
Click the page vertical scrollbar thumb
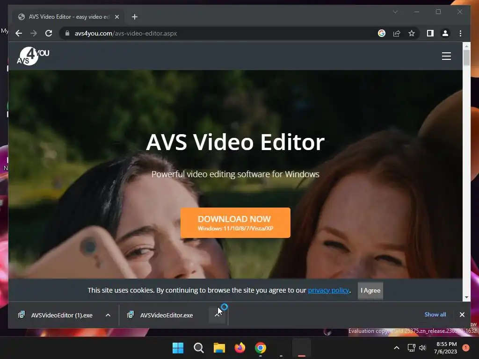click(x=466, y=57)
